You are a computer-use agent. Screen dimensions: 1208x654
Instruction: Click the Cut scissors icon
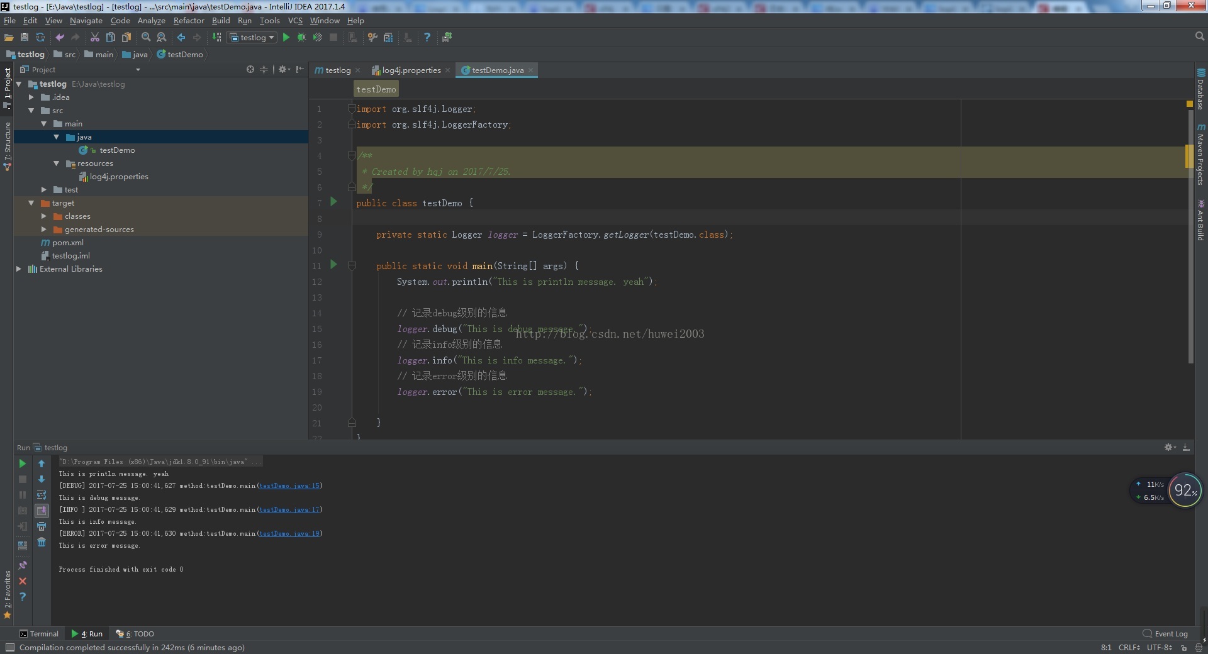pyautogui.click(x=95, y=38)
